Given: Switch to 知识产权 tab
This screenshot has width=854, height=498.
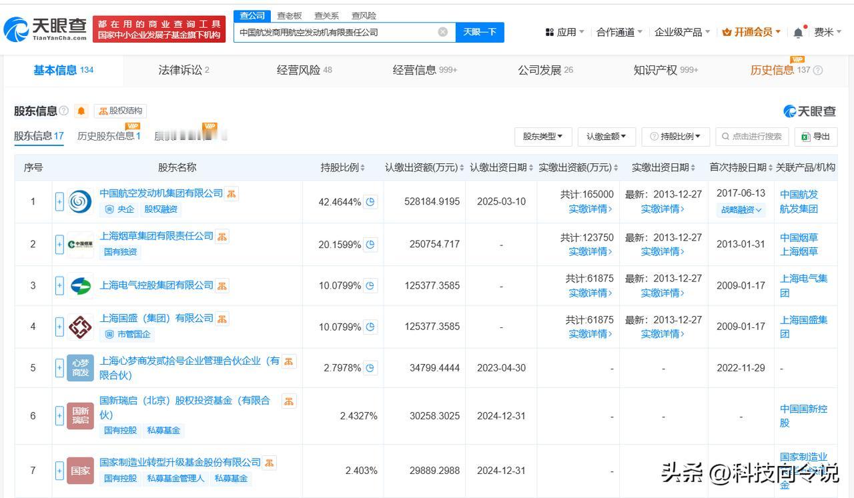Looking at the screenshot, I should point(666,70).
